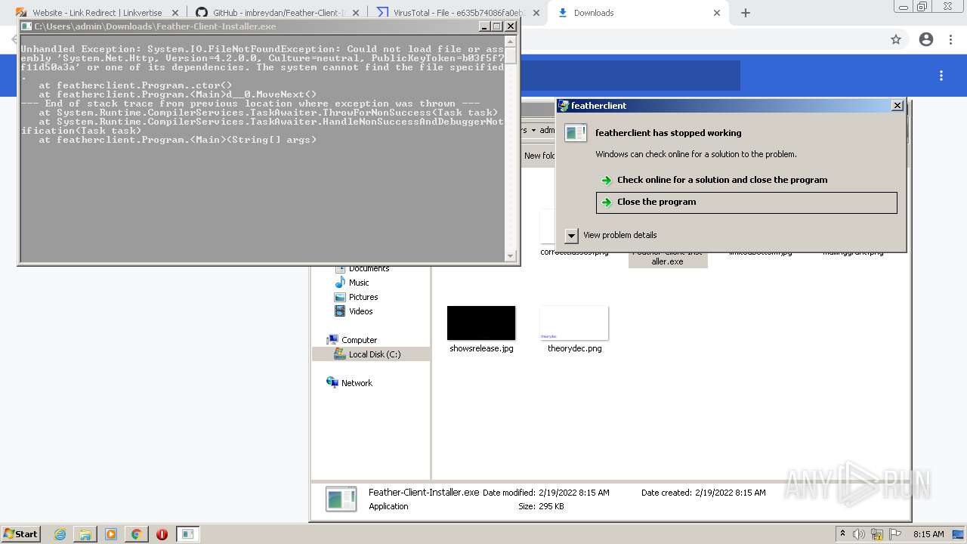Viewport: 967px width, 544px height.
Task: Open the network status tray icon
Action: (877, 534)
